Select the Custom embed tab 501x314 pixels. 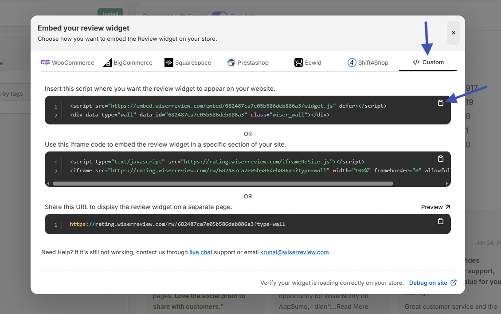click(x=428, y=62)
